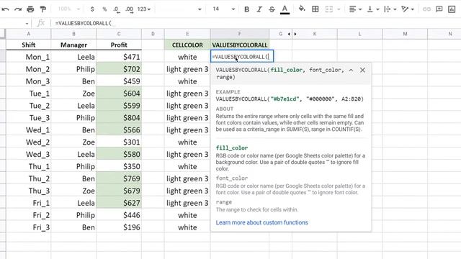
Task: Collapse the function help tooltip
Action: point(351,71)
